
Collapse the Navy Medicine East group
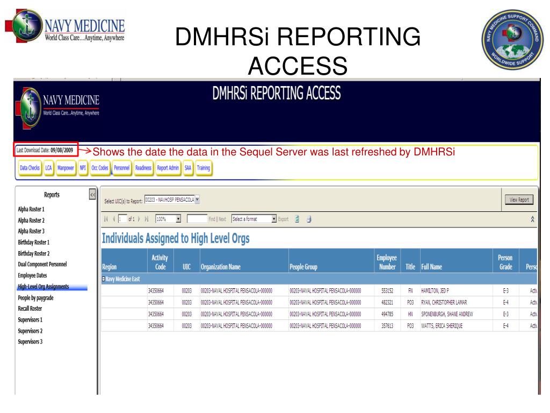click(x=104, y=279)
